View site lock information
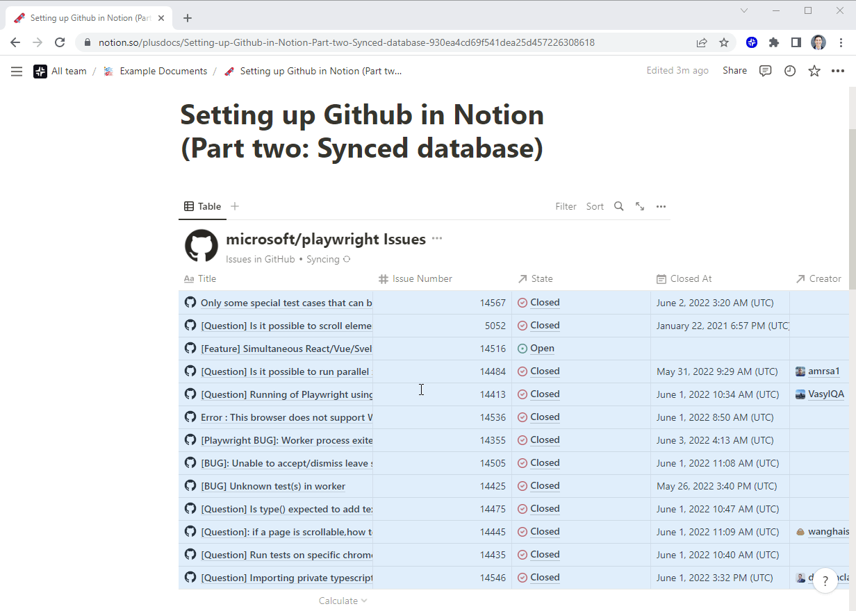The image size is (856, 611). pos(87,42)
